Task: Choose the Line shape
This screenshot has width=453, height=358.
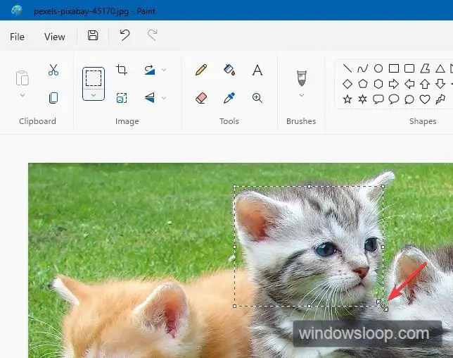Action: [347, 68]
